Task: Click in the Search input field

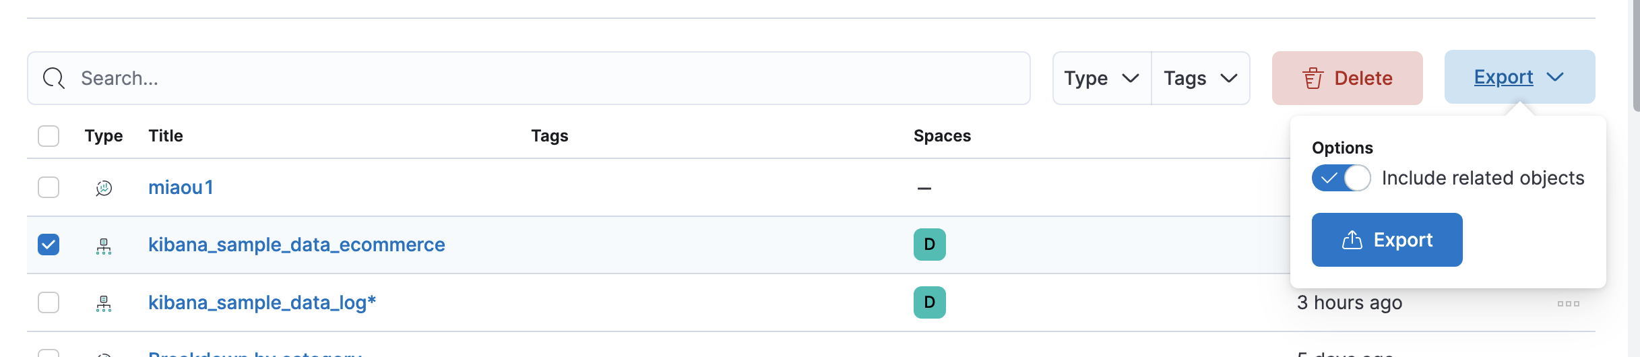Action: click(539, 78)
